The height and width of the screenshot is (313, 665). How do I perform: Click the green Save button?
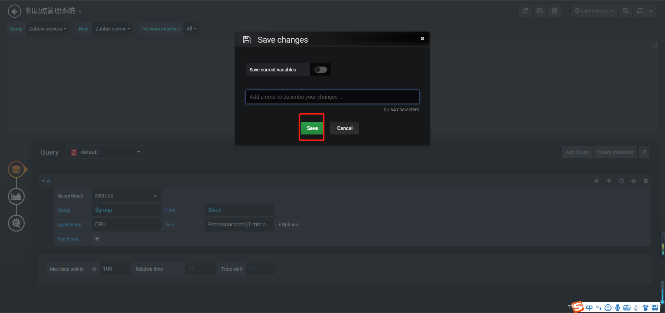click(312, 128)
